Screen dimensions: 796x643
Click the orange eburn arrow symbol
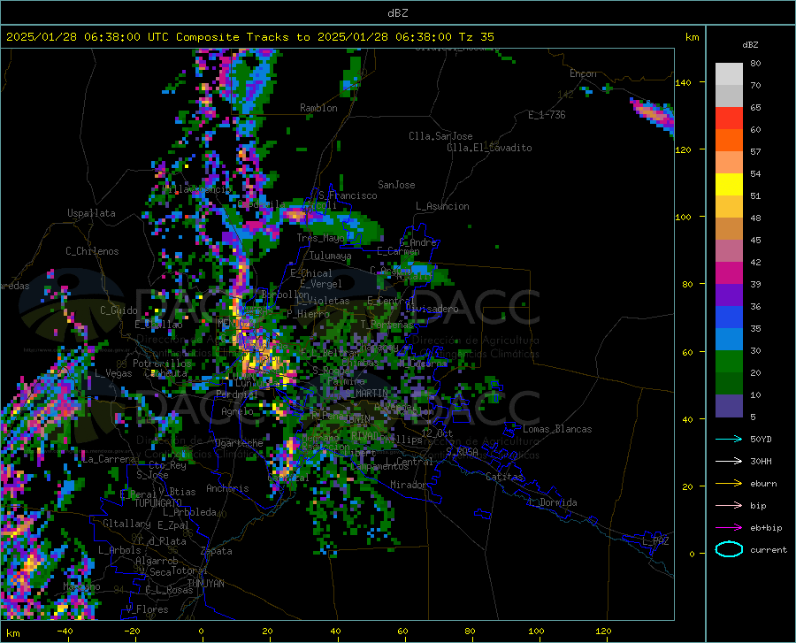[x=729, y=484]
